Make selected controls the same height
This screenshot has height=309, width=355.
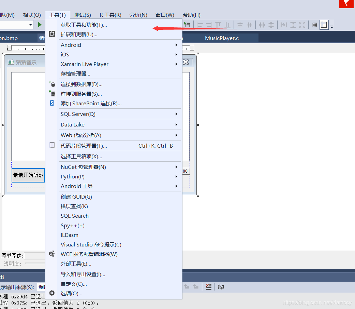(293, 25)
